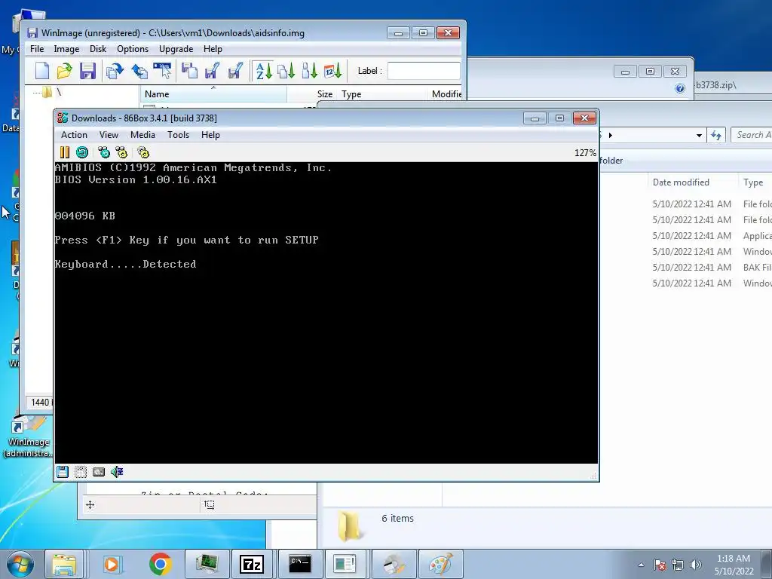Click the Explorer search box
Screen dimensions: 772x579
pyautogui.click(x=752, y=135)
